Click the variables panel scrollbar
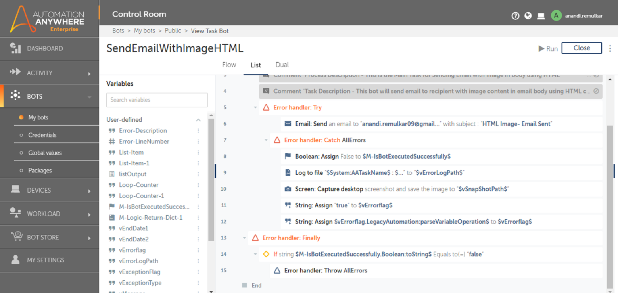 coord(211,179)
